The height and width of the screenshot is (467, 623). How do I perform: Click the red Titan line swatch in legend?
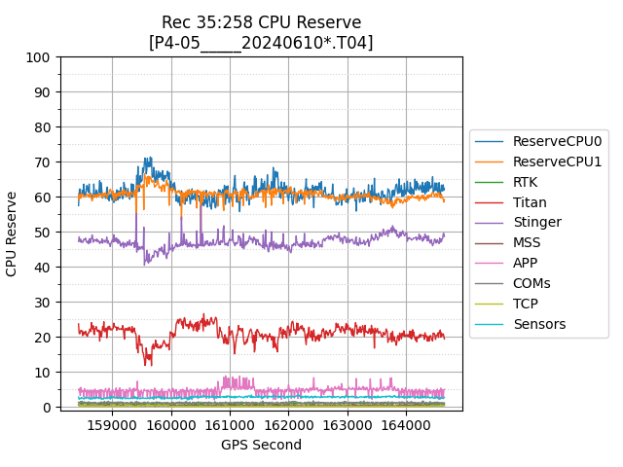coord(490,202)
